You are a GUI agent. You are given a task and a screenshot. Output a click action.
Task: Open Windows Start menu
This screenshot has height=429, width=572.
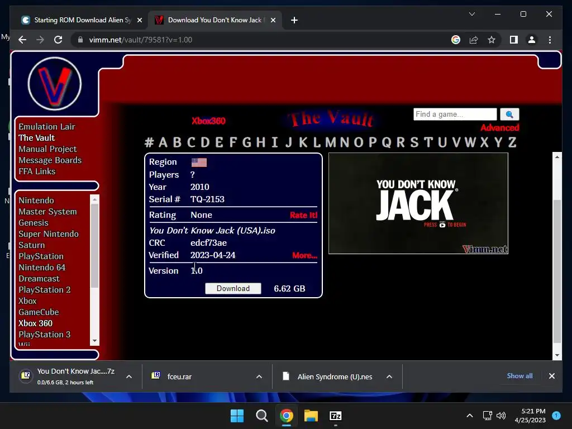[x=237, y=416]
